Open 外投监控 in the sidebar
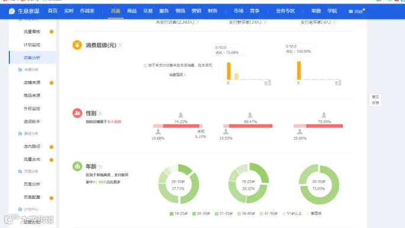Viewport: 405px width, 228px height. [32, 108]
